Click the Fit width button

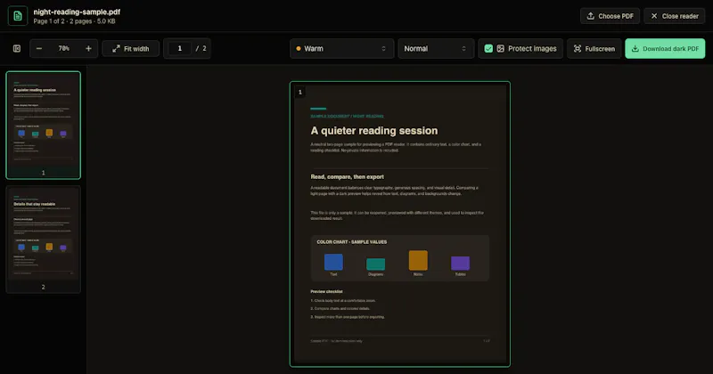tap(131, 49)
